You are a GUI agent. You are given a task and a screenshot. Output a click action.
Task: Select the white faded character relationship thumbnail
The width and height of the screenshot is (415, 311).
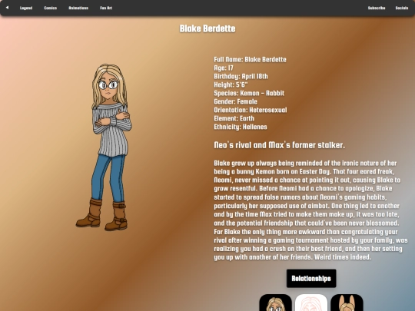(x=311, y=303)
